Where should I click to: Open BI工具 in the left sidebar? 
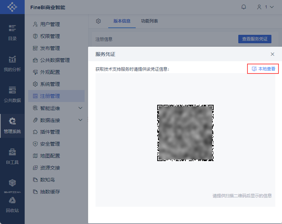(x=12, y=156)
